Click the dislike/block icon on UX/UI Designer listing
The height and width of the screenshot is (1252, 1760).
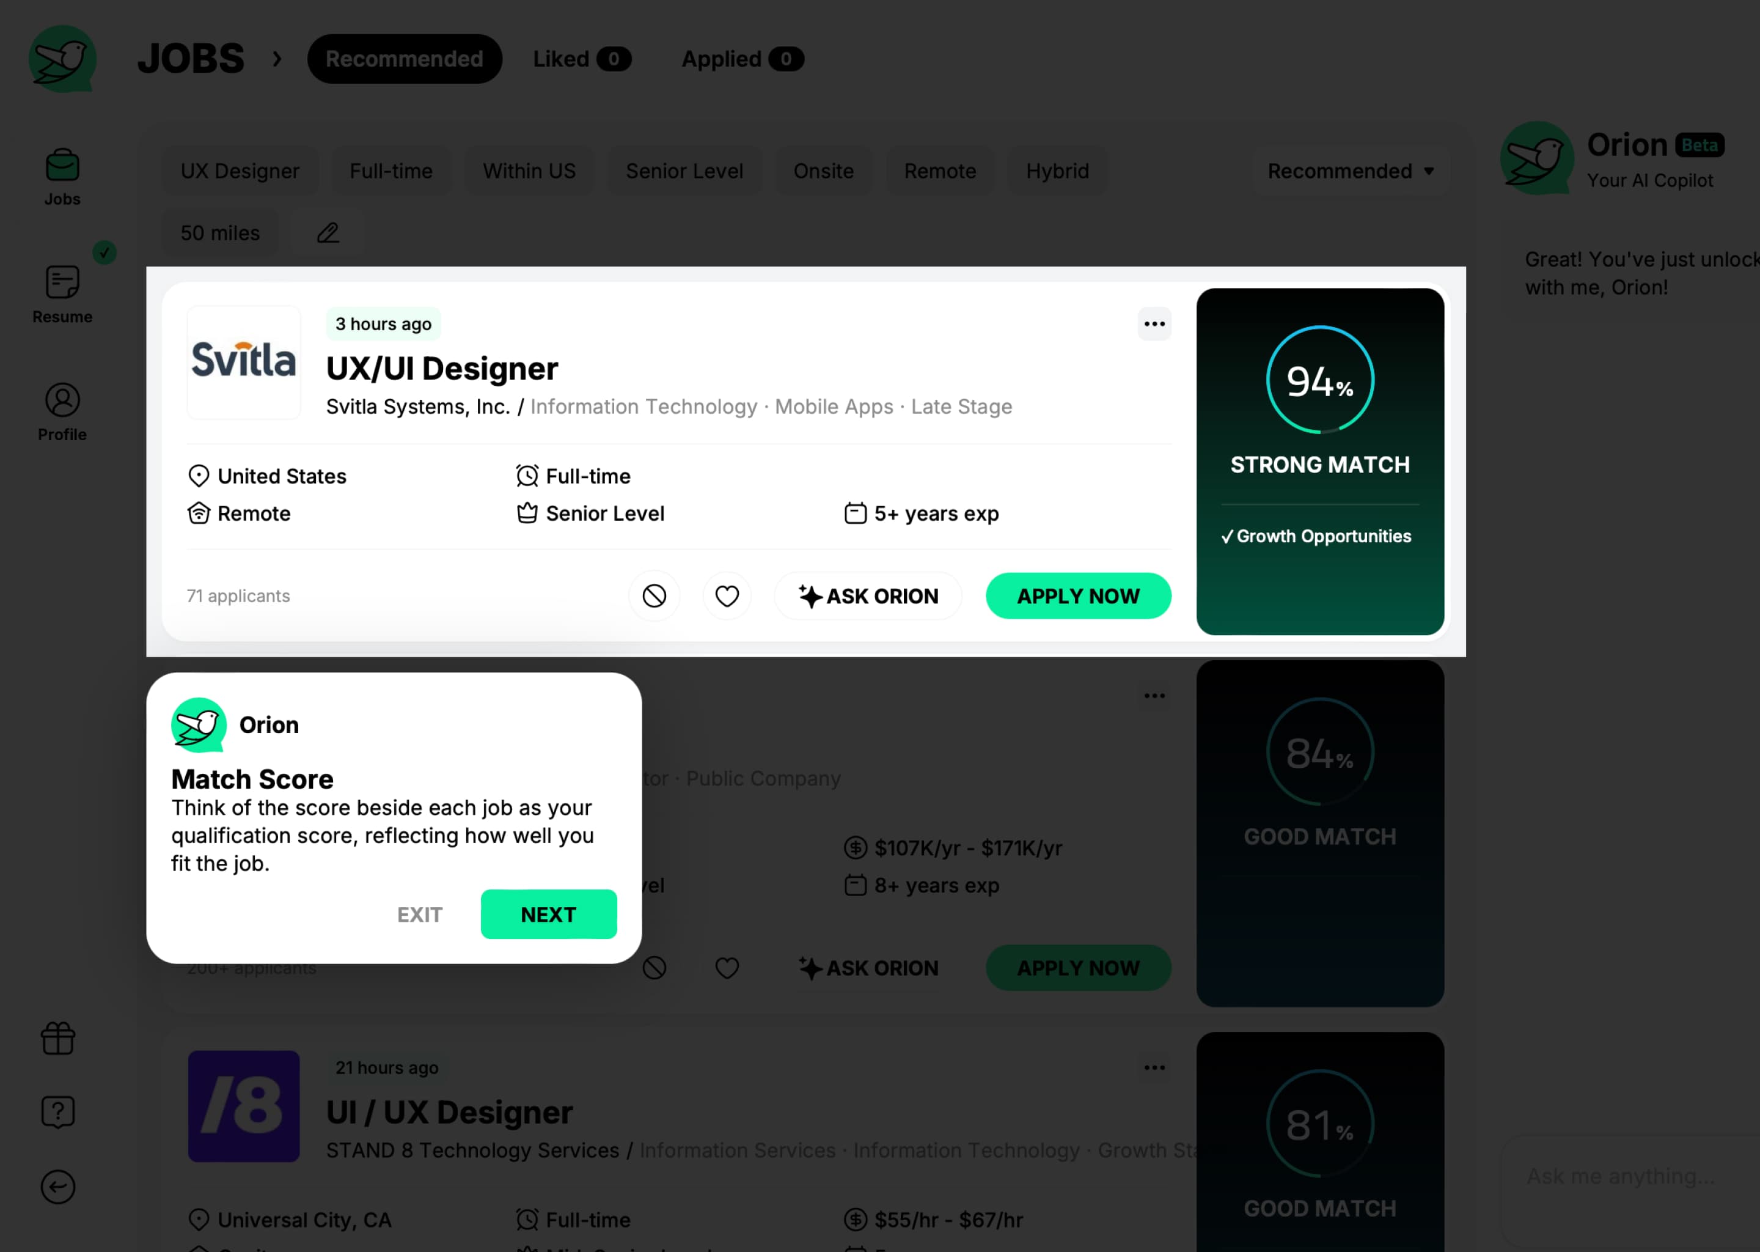pyautogui.click(x=654, y=596)
